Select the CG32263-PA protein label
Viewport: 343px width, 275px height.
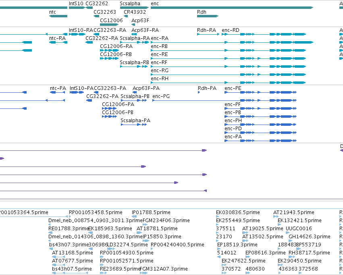[x=110, y=88]
